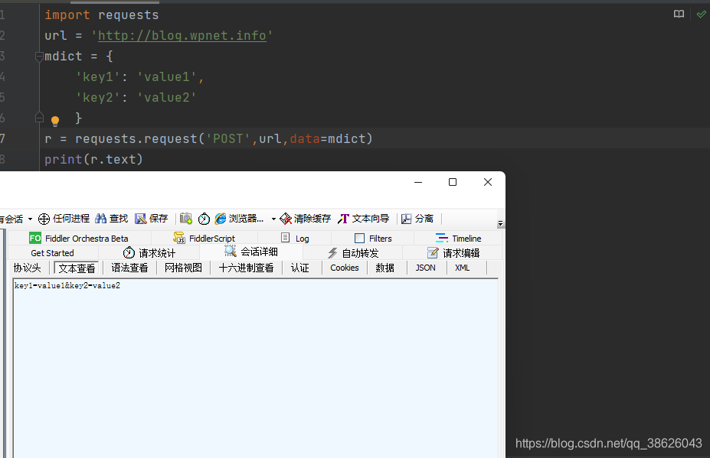Image resolution: width=710 pixels, height=458 pixels.
Task: Select 会话详细 inspectors tab
Action: click(x=251, y=252)
